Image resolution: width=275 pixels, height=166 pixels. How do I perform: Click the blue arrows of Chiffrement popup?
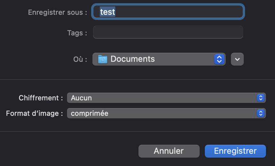click(261, 98)
